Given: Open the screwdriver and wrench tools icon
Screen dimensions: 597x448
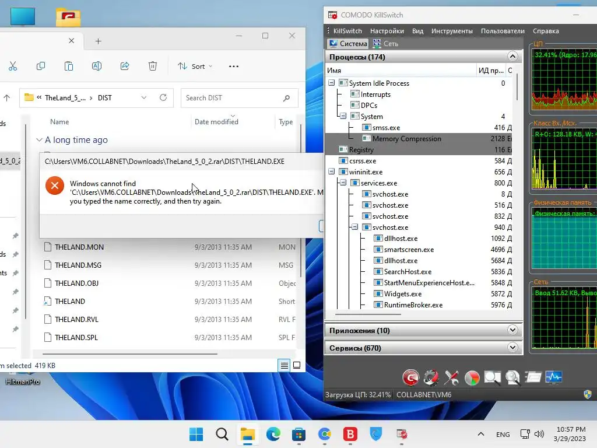Looking at the screenshot, I should (452, 377).
